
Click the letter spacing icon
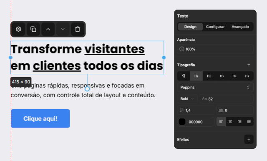click(x=221, y=110)
